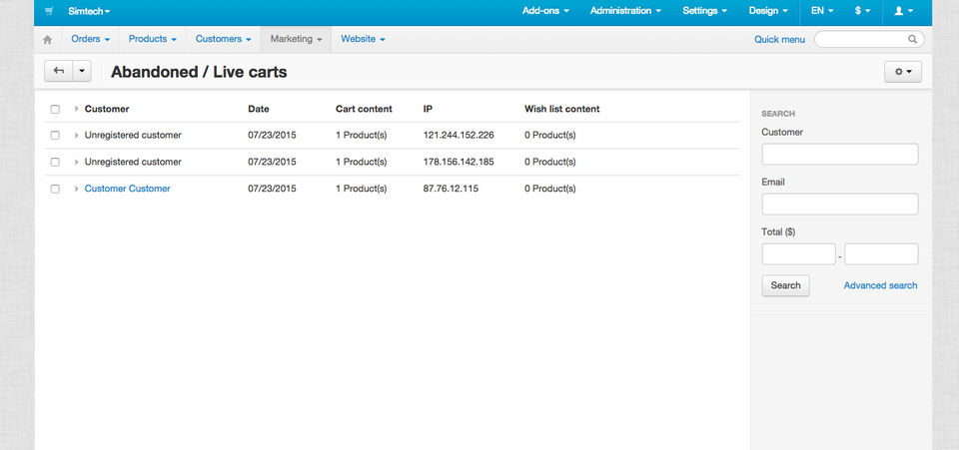Click the Email search input field
The width and height of the screenshot is (959, 450).
click(840, 204)
